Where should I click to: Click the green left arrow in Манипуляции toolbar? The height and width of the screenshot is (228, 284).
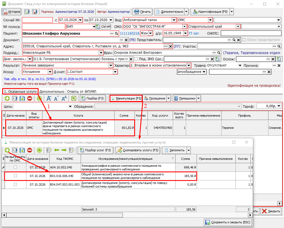[x=57, y=150]
